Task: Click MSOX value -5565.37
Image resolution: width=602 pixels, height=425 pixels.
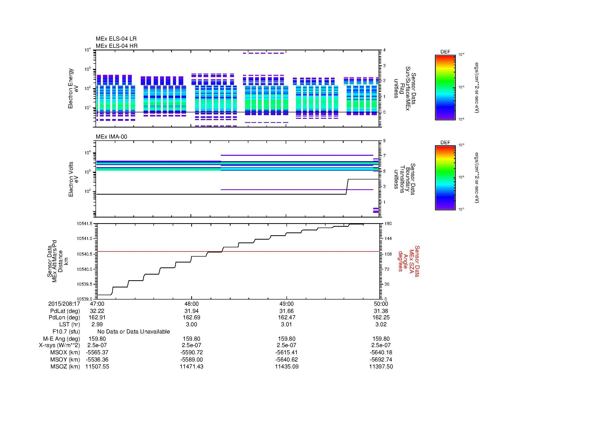Action: click(x=97, y=352)
